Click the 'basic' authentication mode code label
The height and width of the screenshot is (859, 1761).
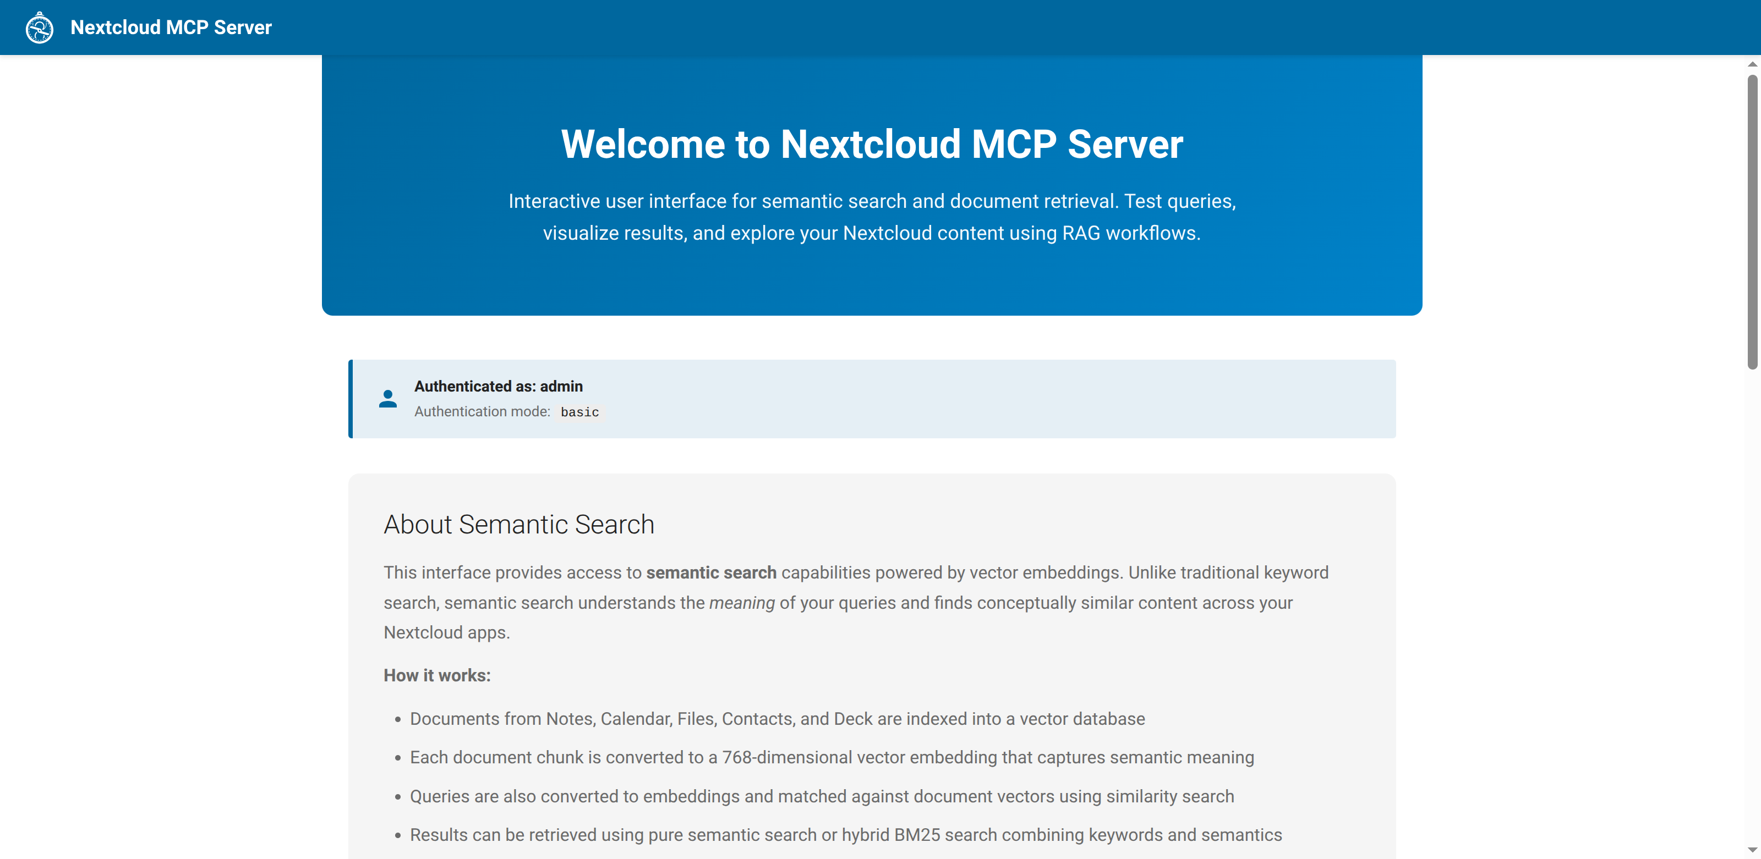[579, 412]
